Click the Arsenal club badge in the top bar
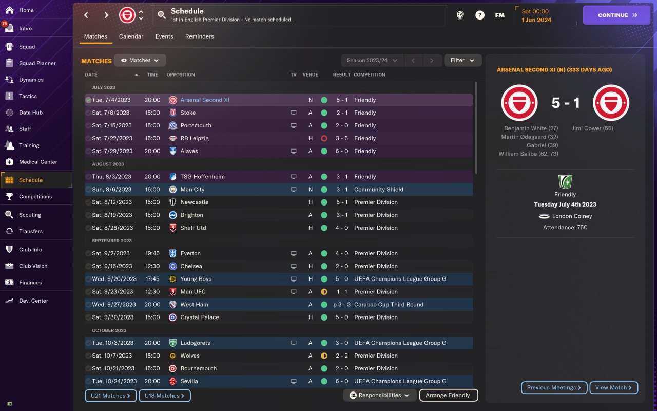Screen dimensions: 657x411 (x=127, y=15)
